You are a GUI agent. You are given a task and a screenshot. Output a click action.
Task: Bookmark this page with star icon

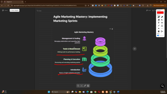click(88, 5)
